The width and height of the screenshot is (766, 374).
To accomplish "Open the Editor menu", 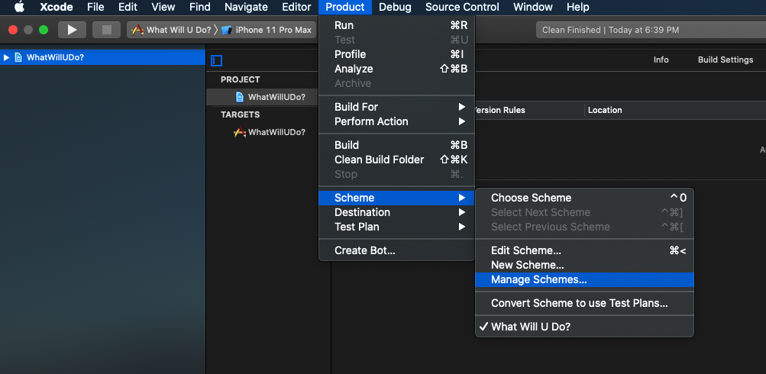I will click(296, 7).
